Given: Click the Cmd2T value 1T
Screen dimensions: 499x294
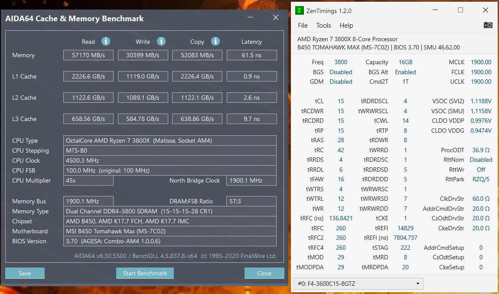Looking at the screenshot, I should point(405,82).
